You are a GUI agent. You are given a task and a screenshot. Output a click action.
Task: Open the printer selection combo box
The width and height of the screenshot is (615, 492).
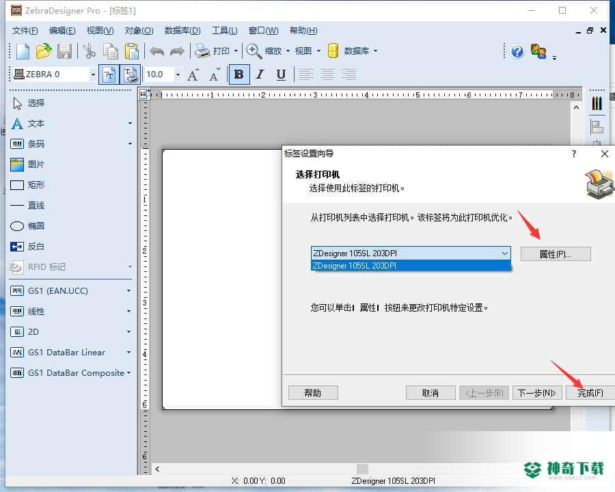(x=411, y=254)
